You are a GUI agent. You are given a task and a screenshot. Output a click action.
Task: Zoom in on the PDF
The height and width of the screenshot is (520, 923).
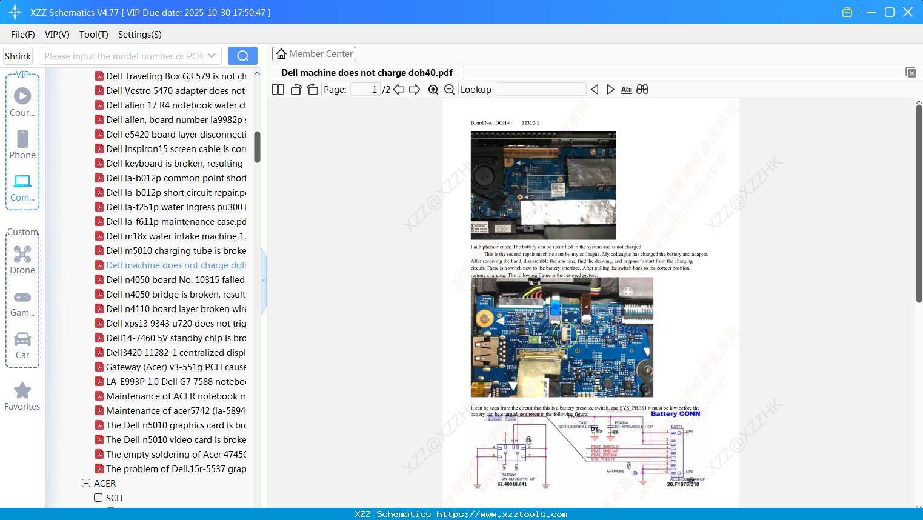click(433, 89)
